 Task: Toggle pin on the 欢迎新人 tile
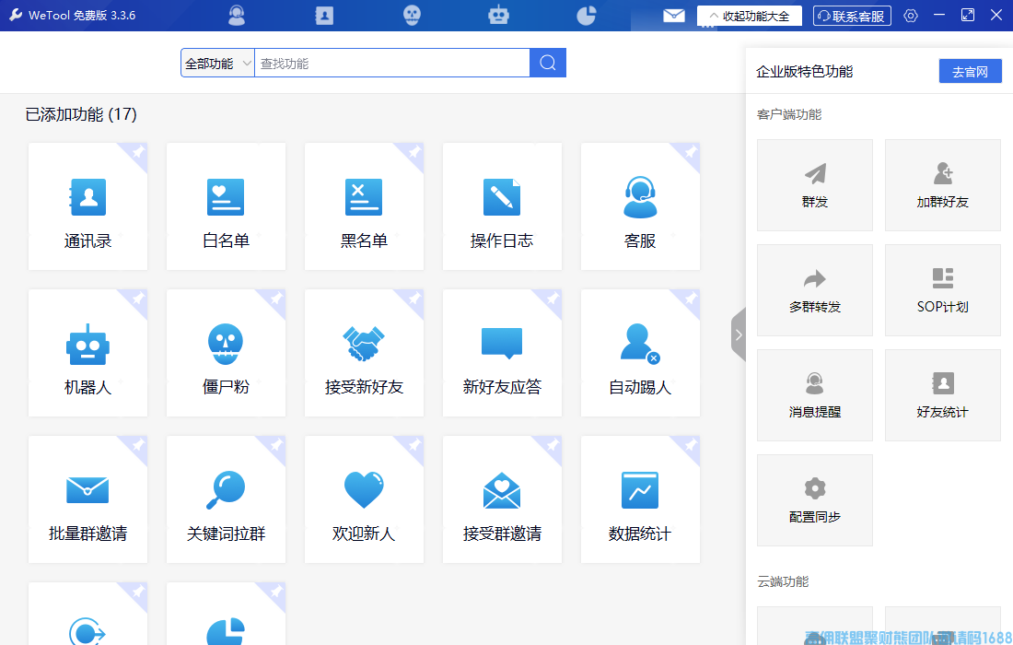click(413, 445)
